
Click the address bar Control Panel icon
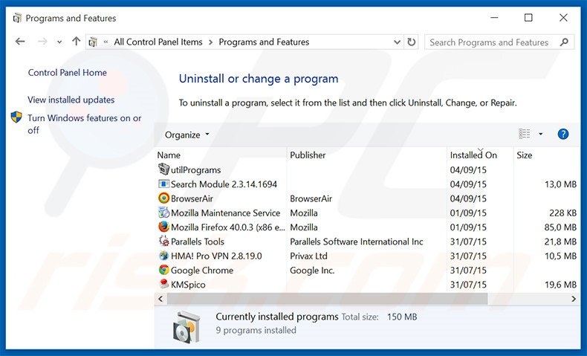tap(93, 42)
